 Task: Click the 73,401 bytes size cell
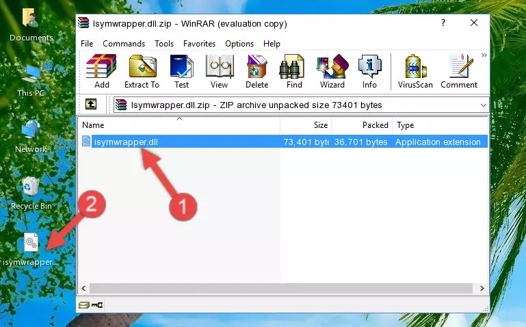tap(306, 142)
